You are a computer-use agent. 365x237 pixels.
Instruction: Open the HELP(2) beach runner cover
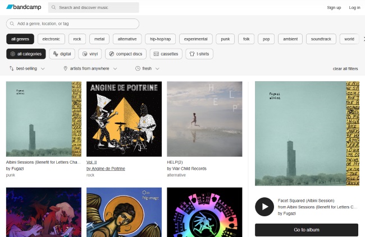coord(204,119)
